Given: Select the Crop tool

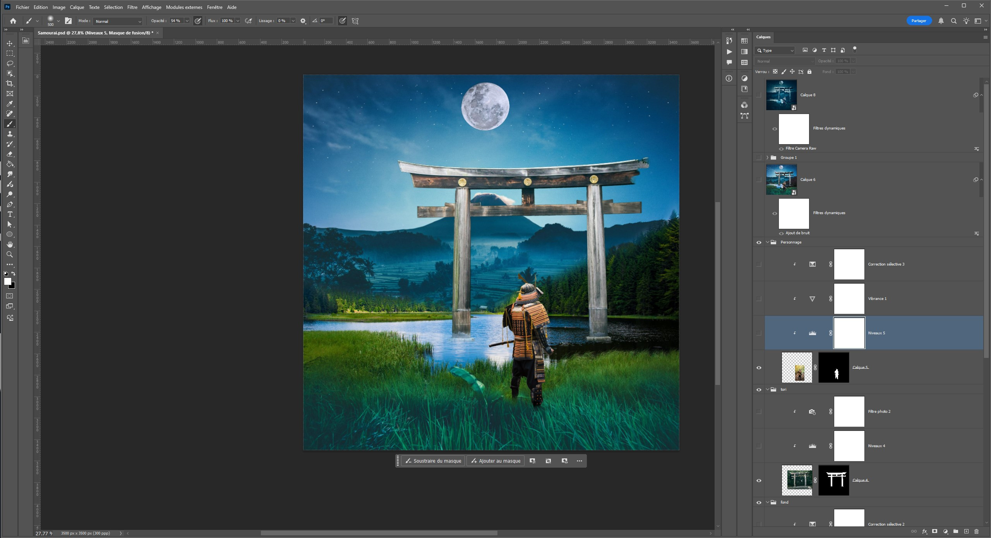Looking at the screenshot, I should [10, 83].
